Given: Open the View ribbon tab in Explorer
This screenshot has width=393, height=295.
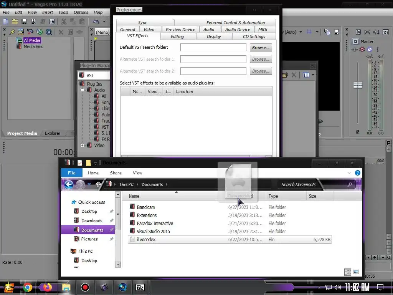Looking at the screenshot, I should [137, 173].
